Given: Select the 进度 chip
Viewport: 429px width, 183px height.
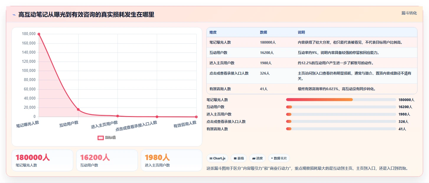Looking at the screenshot, I should pos(257,158).
